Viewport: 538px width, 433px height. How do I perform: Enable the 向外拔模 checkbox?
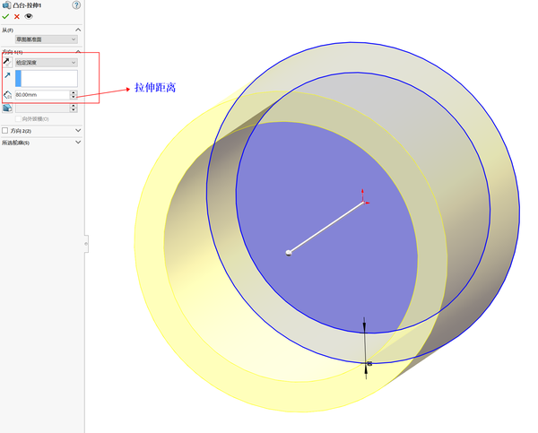[18, 118]
